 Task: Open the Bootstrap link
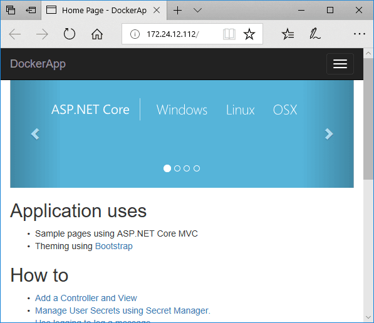pyautogui.click(x=114, y=246)
